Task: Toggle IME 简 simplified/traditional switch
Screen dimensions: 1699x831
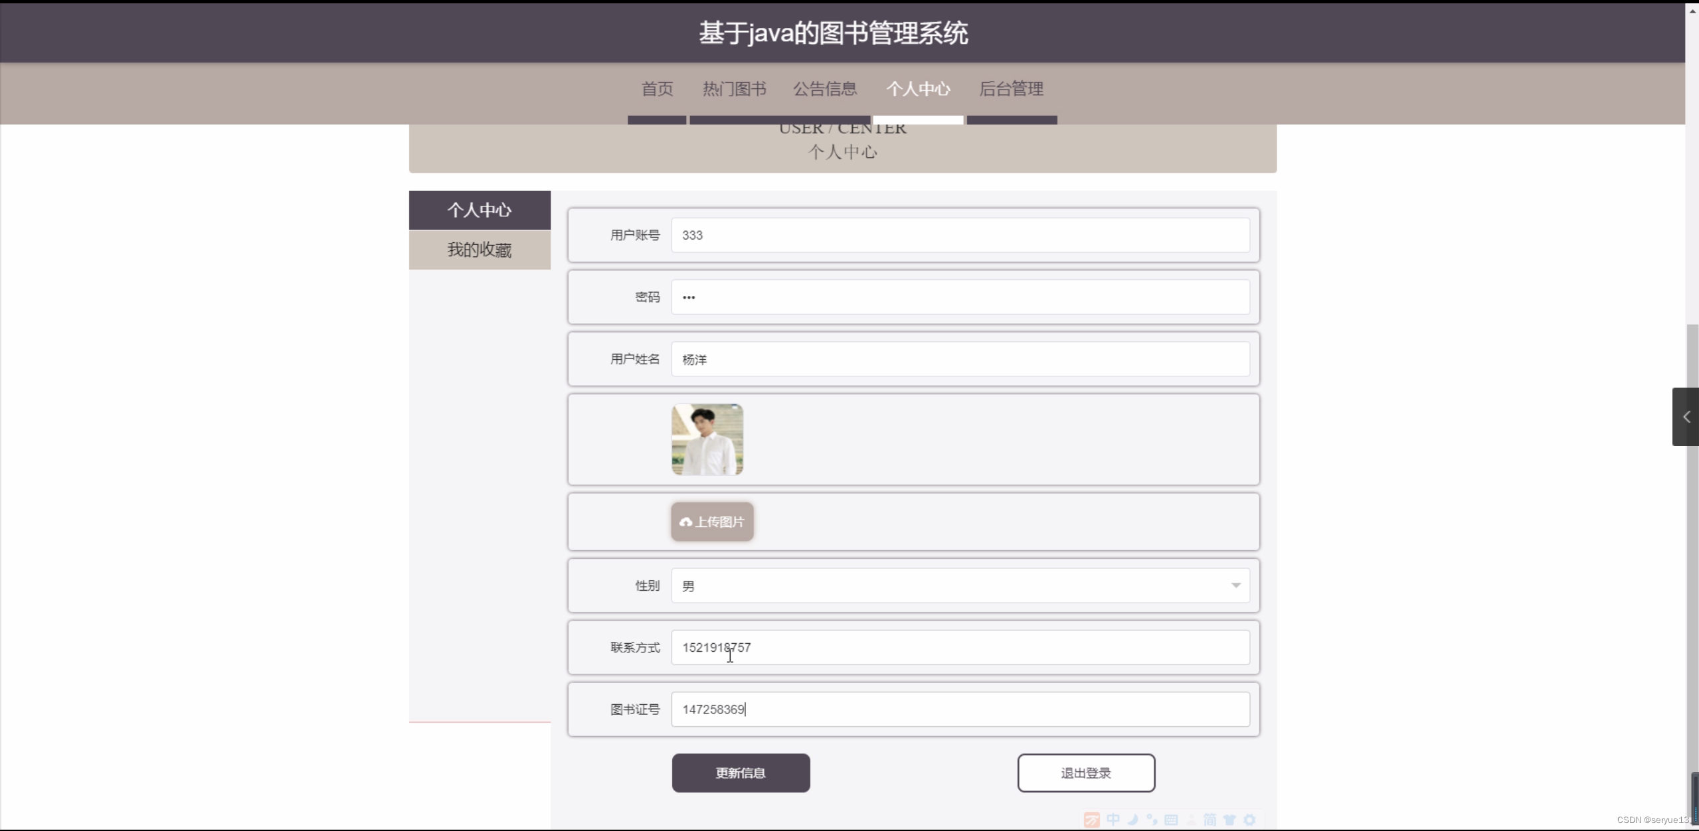Action: 1210,820
